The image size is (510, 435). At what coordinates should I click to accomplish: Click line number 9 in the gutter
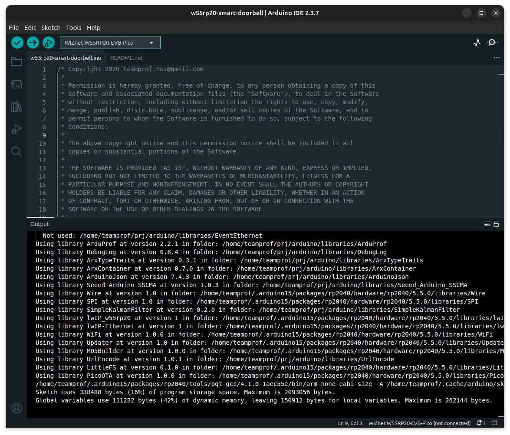[x=44, y=135]
